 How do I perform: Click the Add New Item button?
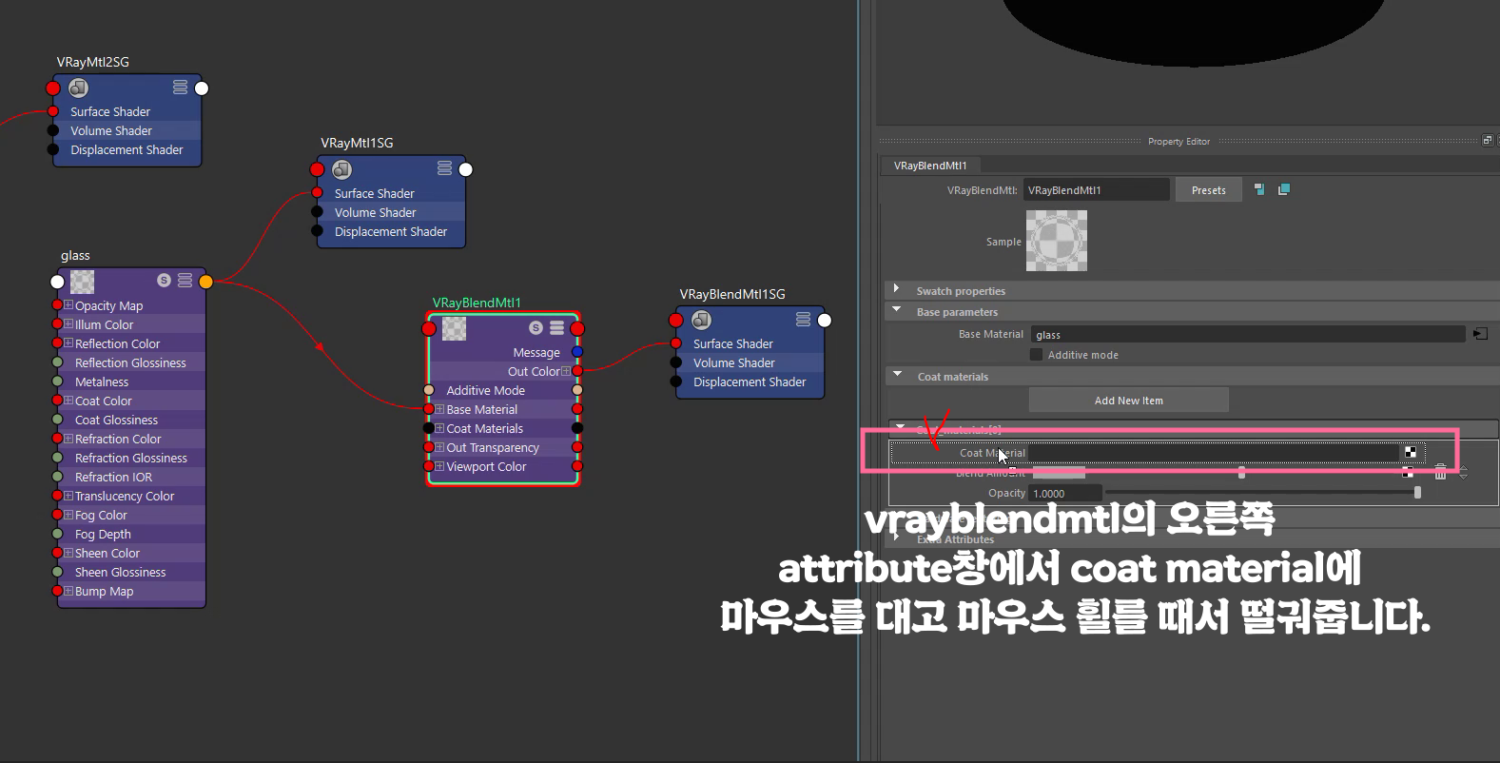click(x=1128, y=401)
